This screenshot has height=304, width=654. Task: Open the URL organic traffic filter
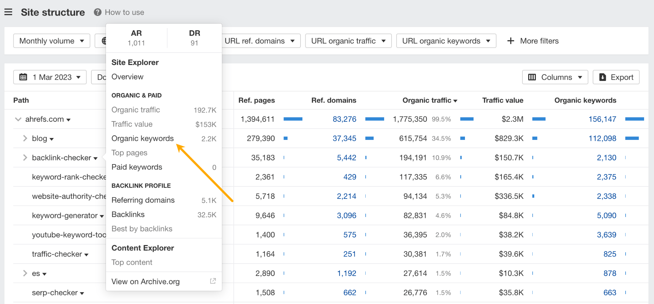pos(348,41)
